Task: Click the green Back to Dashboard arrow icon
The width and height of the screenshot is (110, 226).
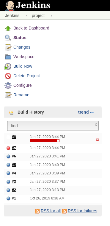Action: tap(8, 28)
